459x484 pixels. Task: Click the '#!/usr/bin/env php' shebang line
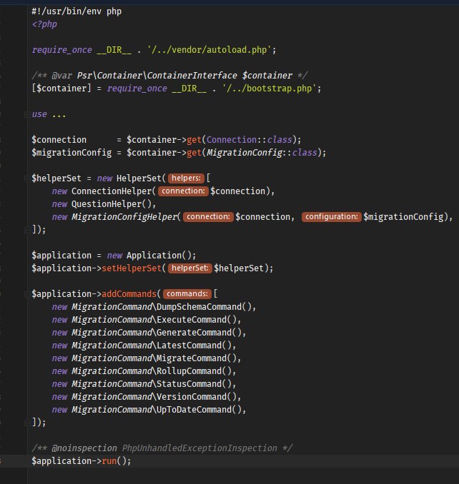click(76, 11)
